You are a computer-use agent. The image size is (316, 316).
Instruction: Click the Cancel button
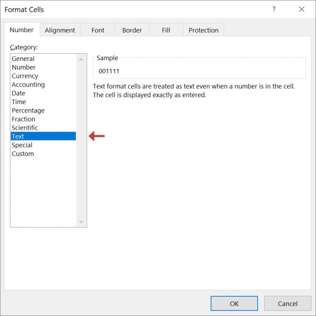click(287, 304)
